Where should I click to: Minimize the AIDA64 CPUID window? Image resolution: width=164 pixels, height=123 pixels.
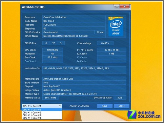click(x=117, y=7)
